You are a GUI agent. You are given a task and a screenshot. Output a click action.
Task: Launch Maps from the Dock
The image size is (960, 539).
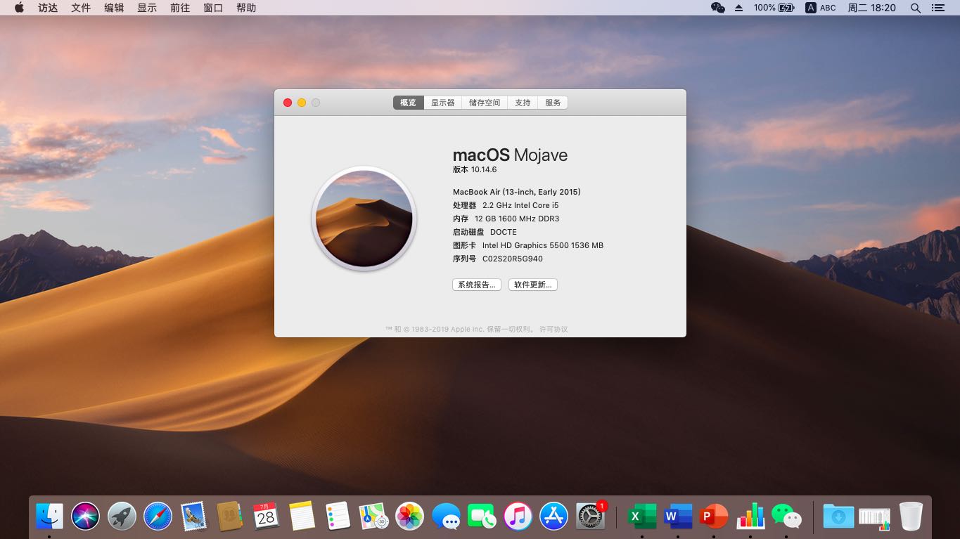coord(373,517)
